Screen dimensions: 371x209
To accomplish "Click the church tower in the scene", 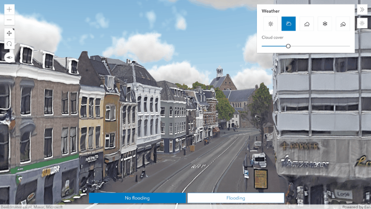I will click(x=219, y=72).
